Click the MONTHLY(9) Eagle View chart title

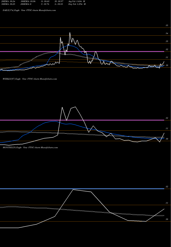tap(30, 148)
